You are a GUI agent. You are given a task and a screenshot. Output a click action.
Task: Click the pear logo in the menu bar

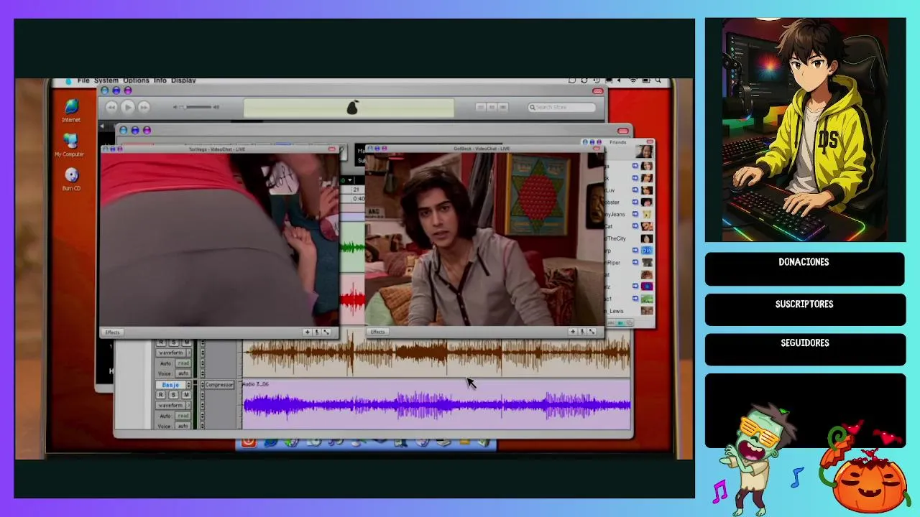point(68,81)
